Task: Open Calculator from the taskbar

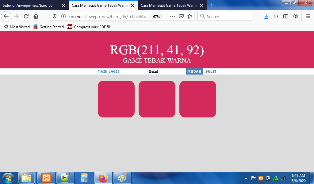Action: (x=84, y=178)
